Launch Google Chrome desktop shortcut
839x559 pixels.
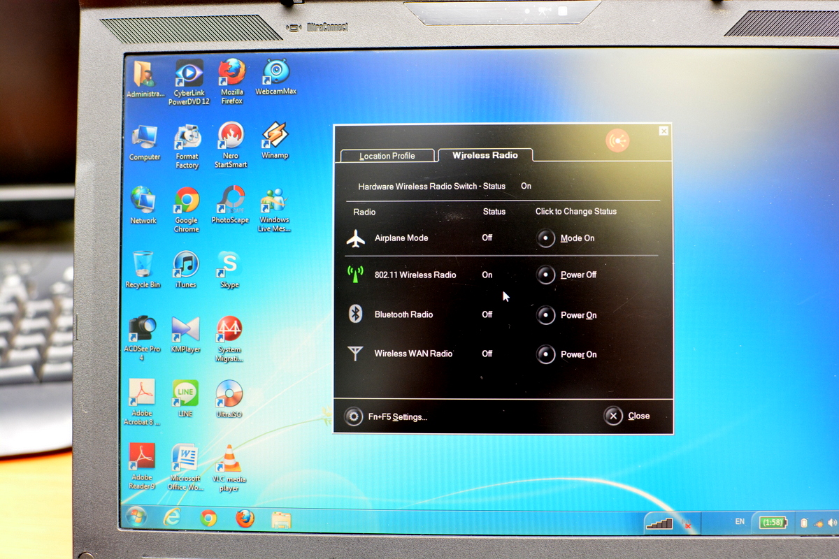click(187, 210)
